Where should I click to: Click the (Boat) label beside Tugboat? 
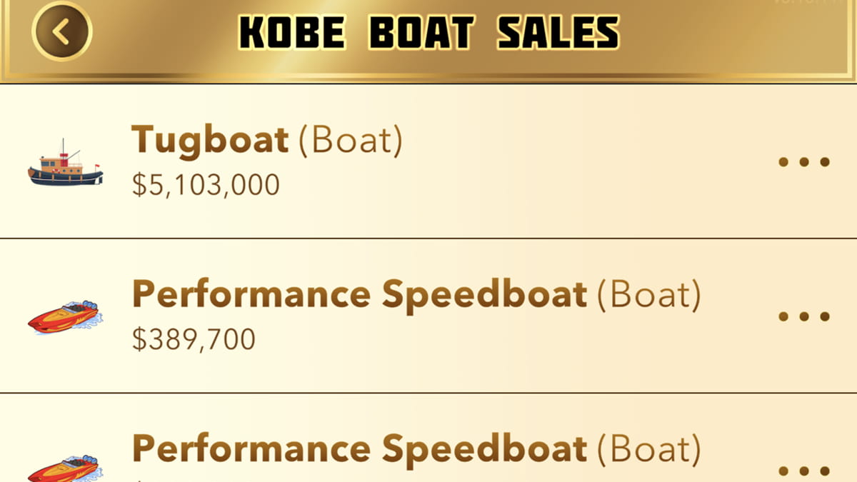coord(350,141)
